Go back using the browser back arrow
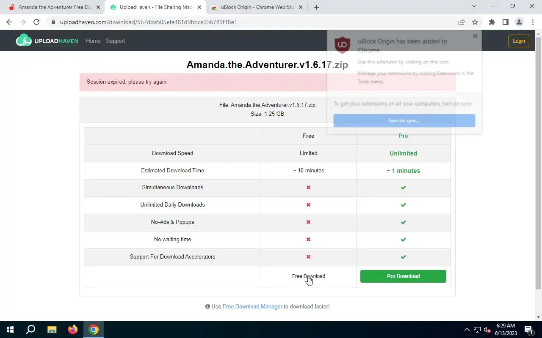Screen dimensions: 542x338 point(9,22)
